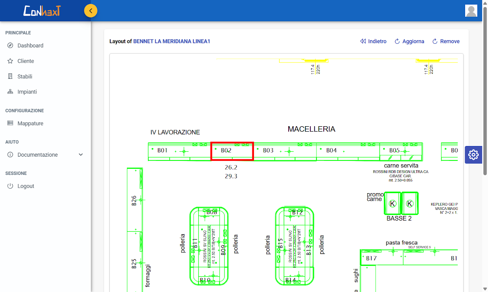This screenshot has width=488, height=292.
Task: Click the Stabili building icon
Action: [10, 76]
